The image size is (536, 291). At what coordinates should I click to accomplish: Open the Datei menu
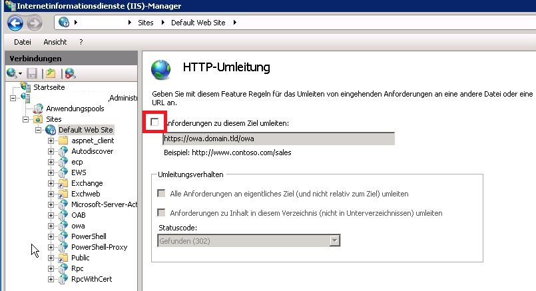click(23, 42)
